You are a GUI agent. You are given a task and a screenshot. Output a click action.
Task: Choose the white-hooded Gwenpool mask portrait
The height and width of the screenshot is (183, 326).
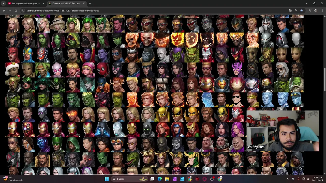coord(57,70)
